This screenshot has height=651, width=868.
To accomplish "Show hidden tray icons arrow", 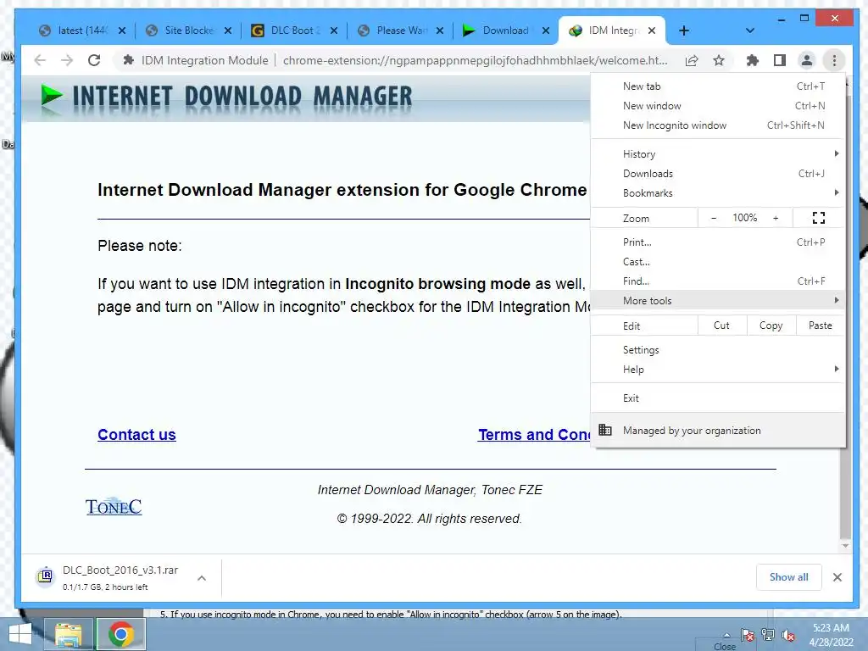I will tap(726, 635).
